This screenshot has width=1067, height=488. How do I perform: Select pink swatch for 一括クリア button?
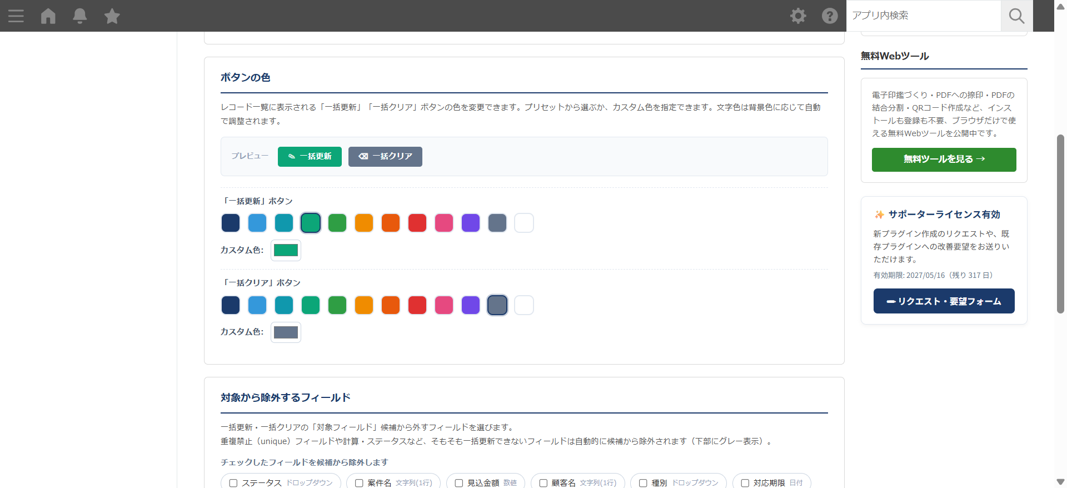pos(444,305)
